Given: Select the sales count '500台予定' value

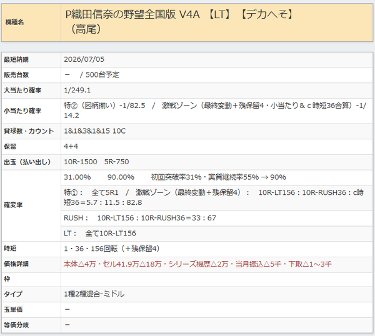Looking at the screenshot, I should coord(102,74).
